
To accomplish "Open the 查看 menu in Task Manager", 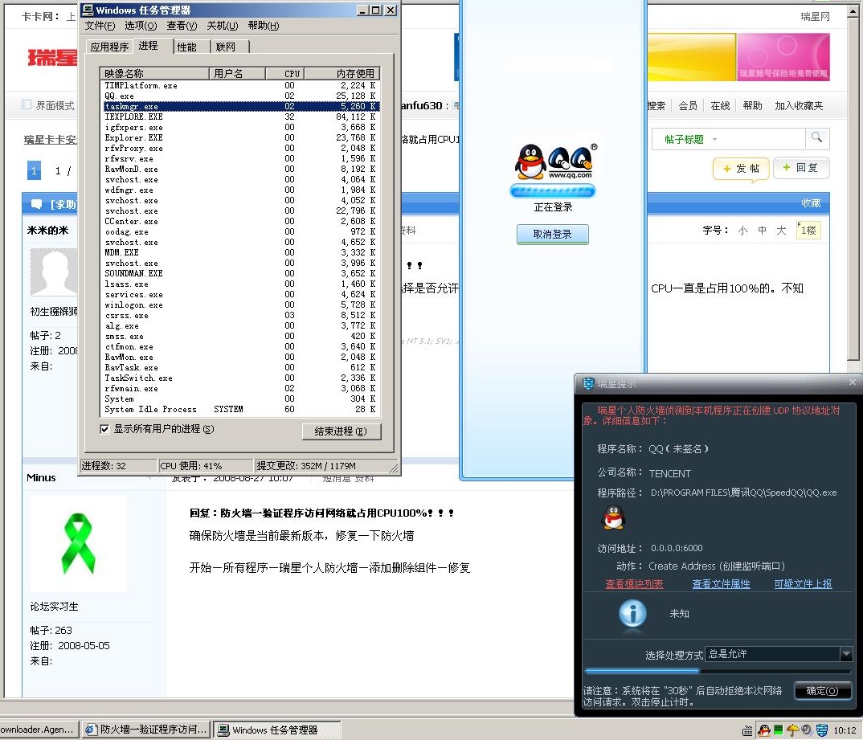I will pos(182,25).
